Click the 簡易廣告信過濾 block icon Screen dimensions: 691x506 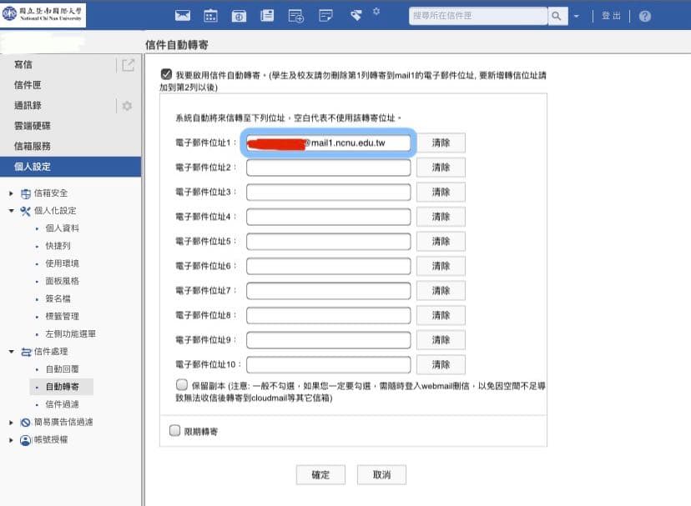point(26,423)
